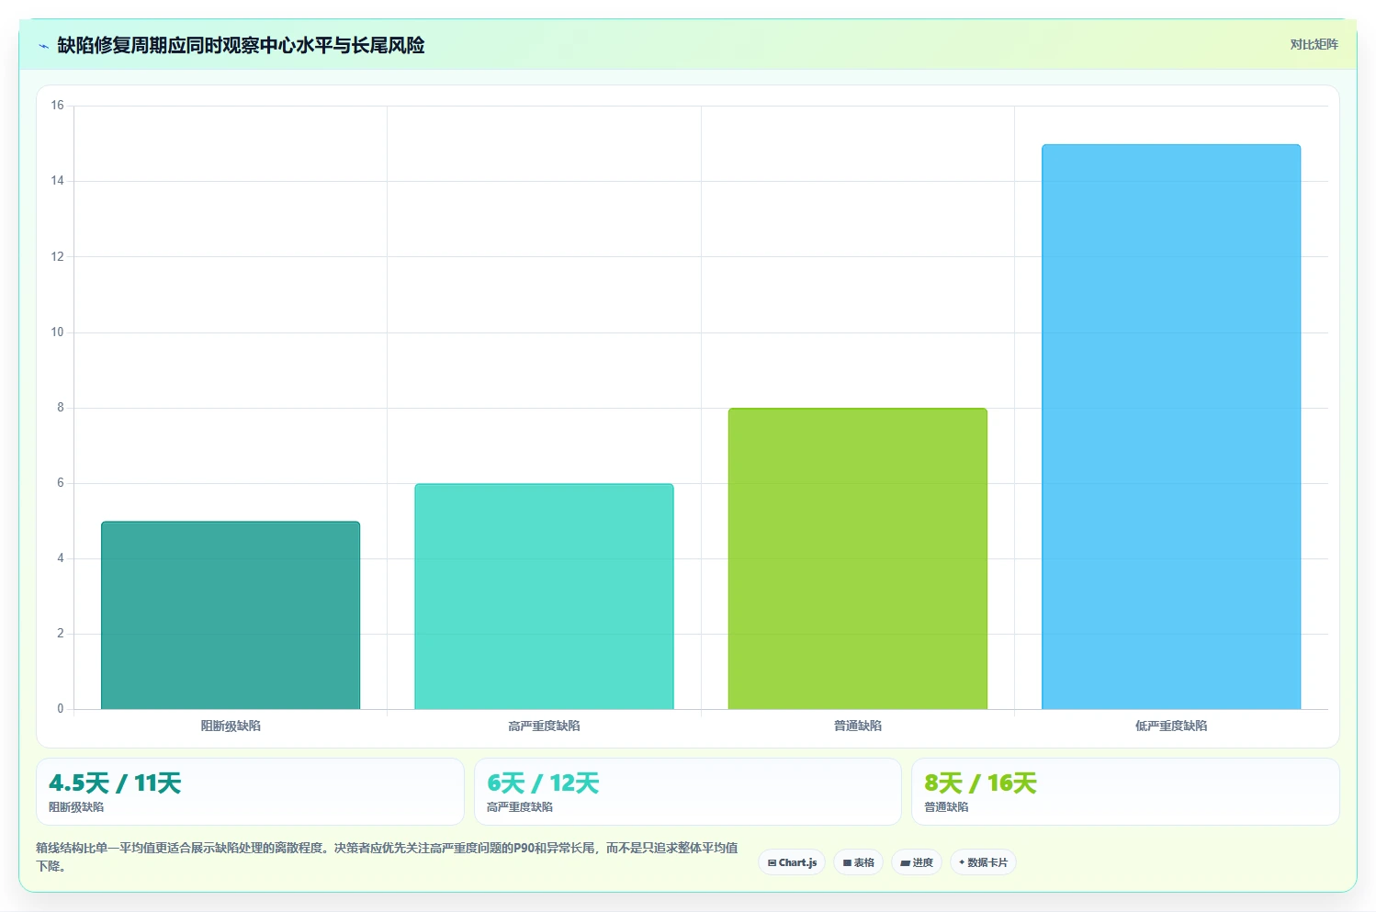Viewport: 1376px width, 912px height.
Task: Click the 高严重度缺陷 x-axis label
Action: pos(544,726)
